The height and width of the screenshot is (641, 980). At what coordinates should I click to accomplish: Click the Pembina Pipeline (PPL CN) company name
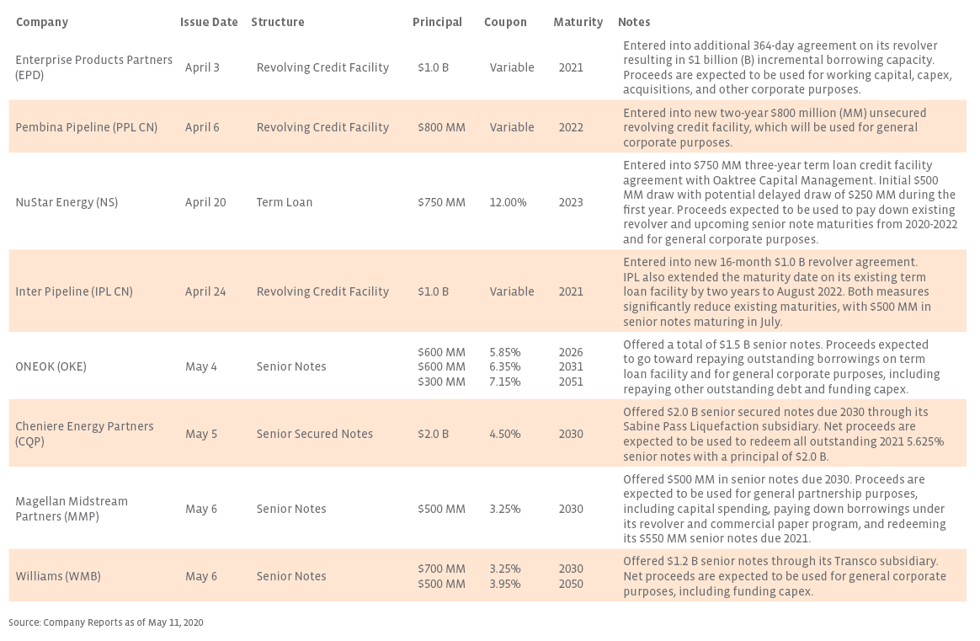pyautogui.click(x=86, y=127)
